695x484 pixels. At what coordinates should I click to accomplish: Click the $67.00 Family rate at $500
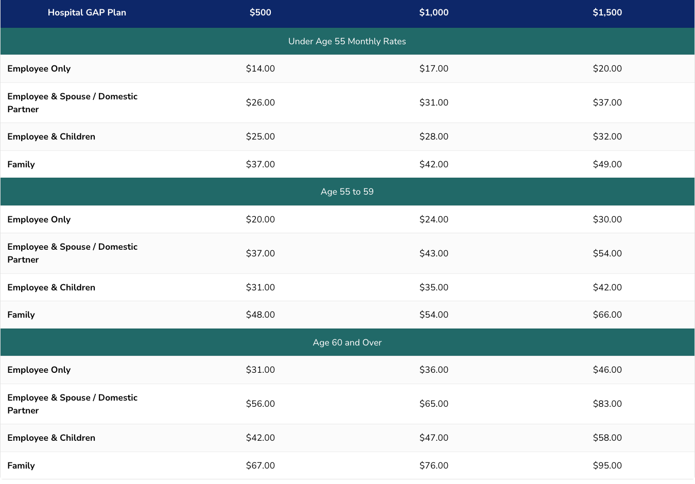point(260,465)
